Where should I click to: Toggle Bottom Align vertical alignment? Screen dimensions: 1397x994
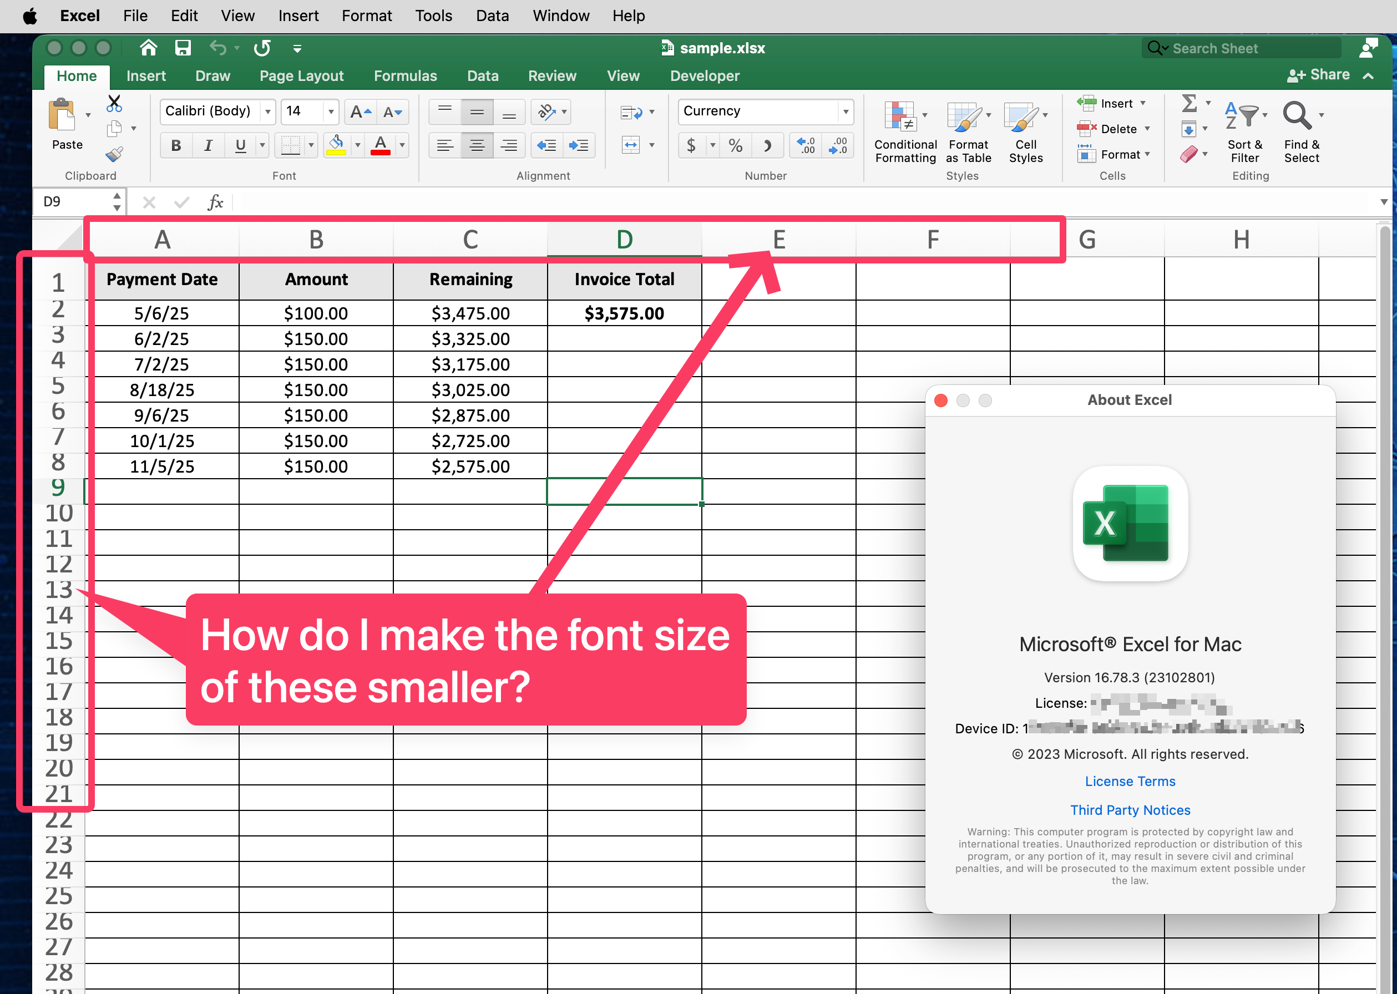509,112
